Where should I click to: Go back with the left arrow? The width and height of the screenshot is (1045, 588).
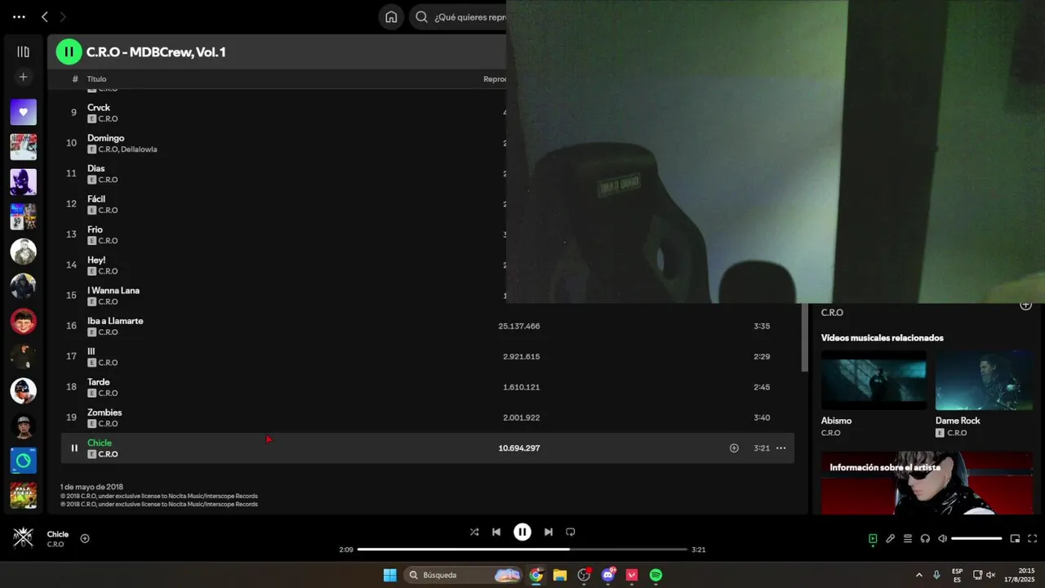pos(45,16)
